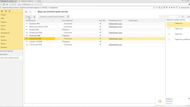Switch to the Начальная страница panel item
The image size is (190, 107).
(x=11, y=51)
